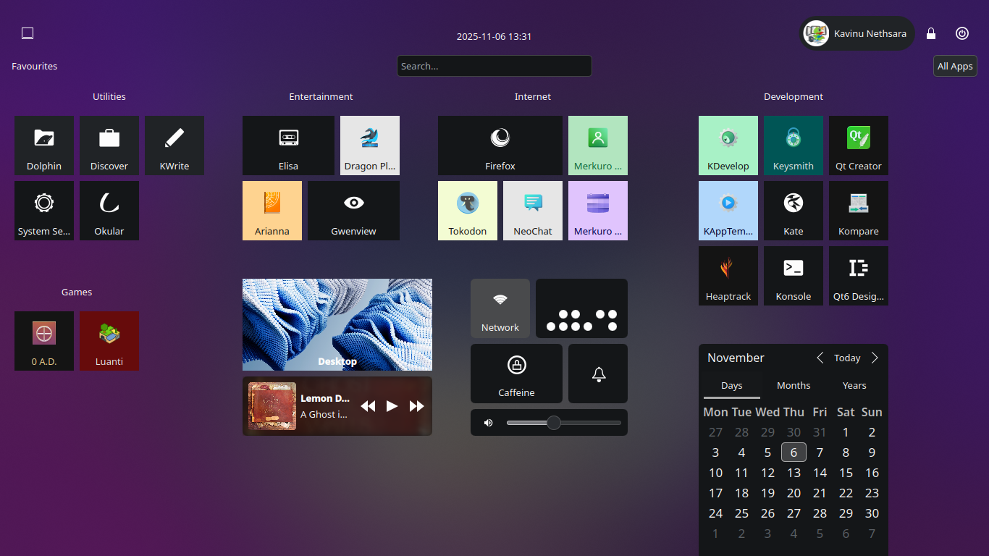The height and width of the screenshot is (556, 989).
Task: Click the All Apps button
Action: tap(955, 66)
